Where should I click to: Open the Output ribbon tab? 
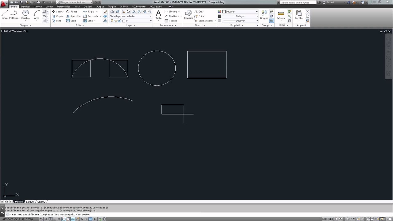[x=100, y=6]
